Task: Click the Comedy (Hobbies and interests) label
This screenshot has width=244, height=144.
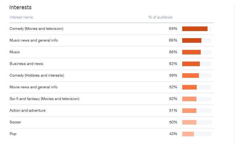Action: 37,75
